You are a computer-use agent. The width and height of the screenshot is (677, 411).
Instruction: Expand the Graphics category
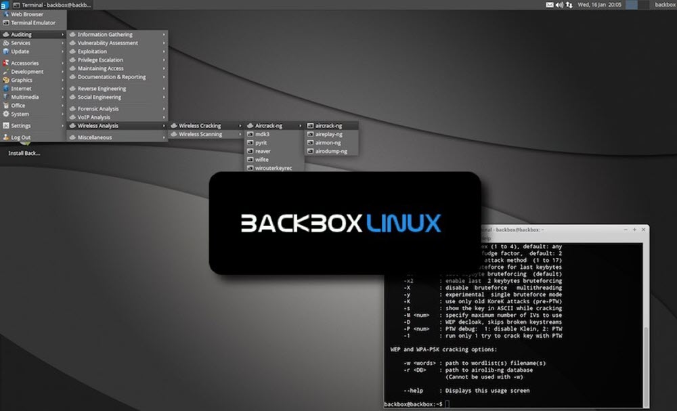[x=34, y=80]
